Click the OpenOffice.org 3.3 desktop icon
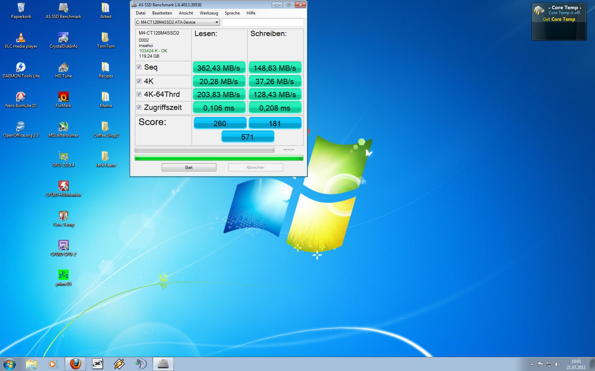Screen dimensions: 595x371 coord(21,129)
